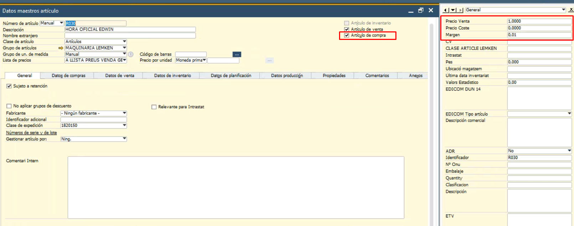Click the Nº Onu field
The width and height of the screenshot is (574, 226).
tap(539, 164)
